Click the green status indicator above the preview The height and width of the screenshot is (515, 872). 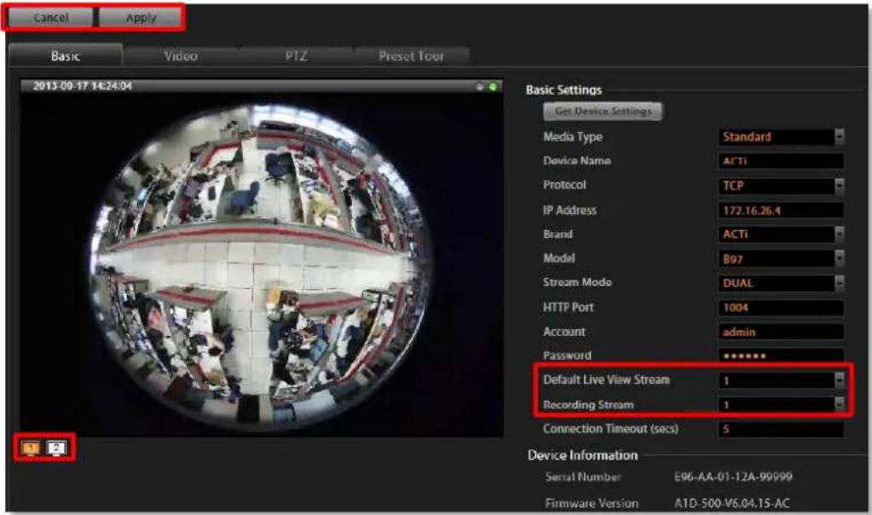(x=493, y=87)
